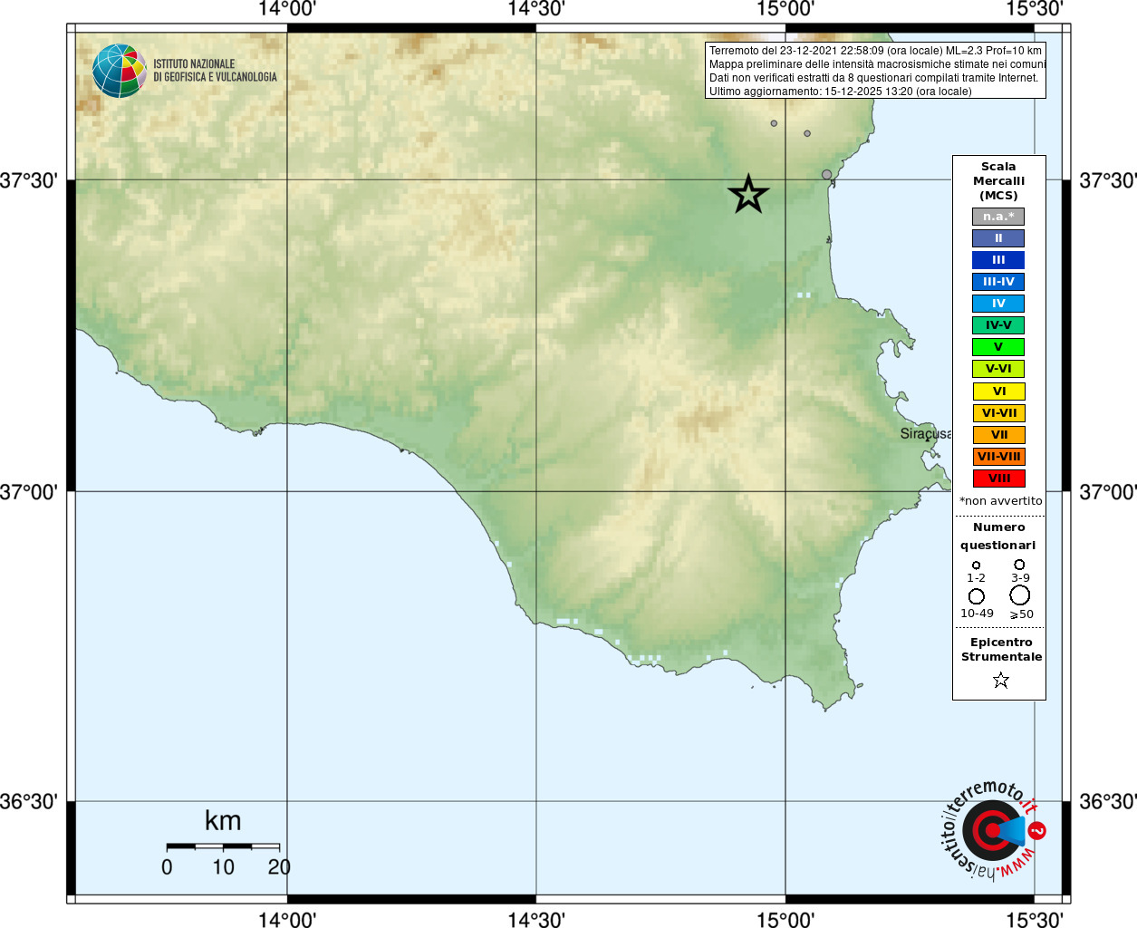Click the 'Epicentro Strumentale' legend heading
Screen dimensions: 1137x928
click(1001, 649)
